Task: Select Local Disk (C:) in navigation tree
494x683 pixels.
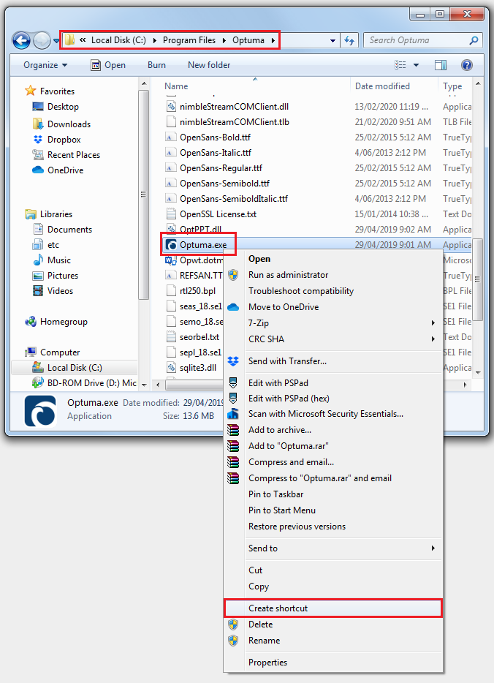Action: pyautogui.click(x=75, y=368)
